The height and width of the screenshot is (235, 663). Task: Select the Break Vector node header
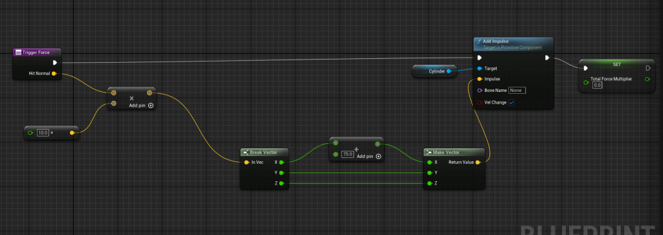265,152
